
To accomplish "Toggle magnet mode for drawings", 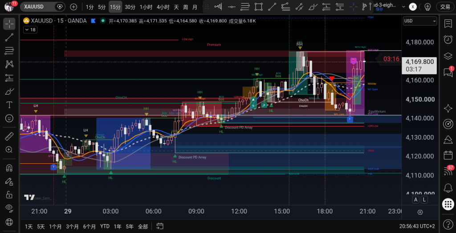I will pos(9,168).
